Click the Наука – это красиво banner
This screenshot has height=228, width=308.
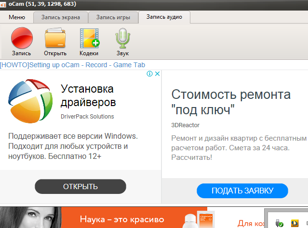tap(122, 219)
